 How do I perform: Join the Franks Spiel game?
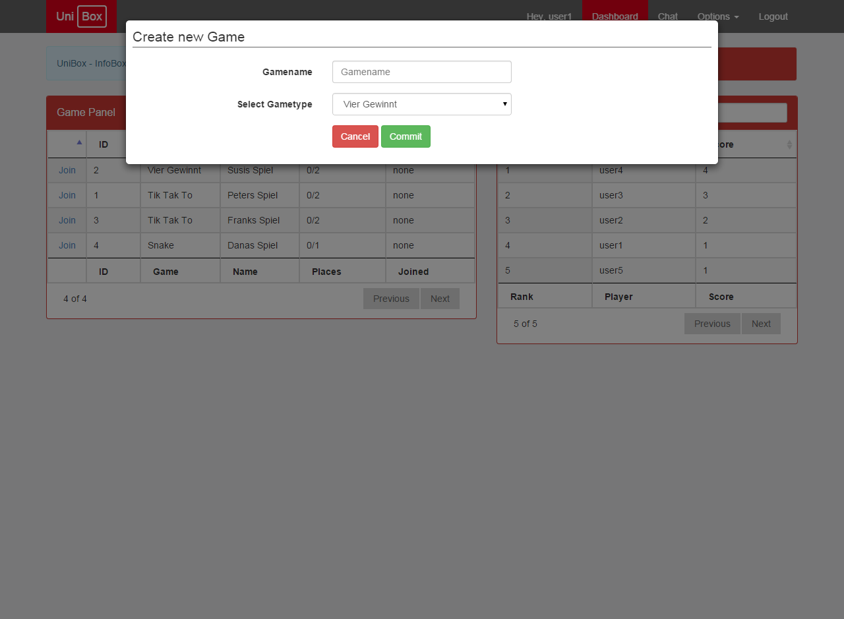pyautogui.click(x=67, y=220)
